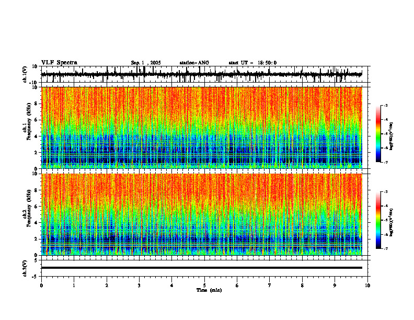Screen dimensions: 414x320
Task: Click the ch.1 color bar log(PSD) label
Action: 392,136
